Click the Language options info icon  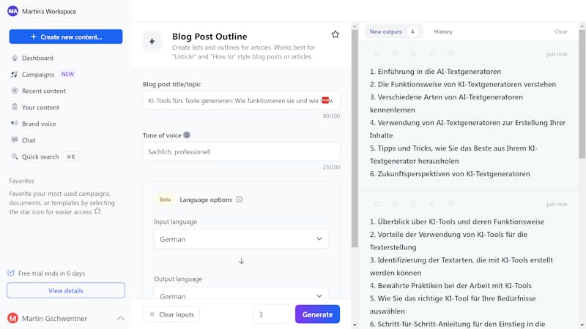click(x=240, y=199)
